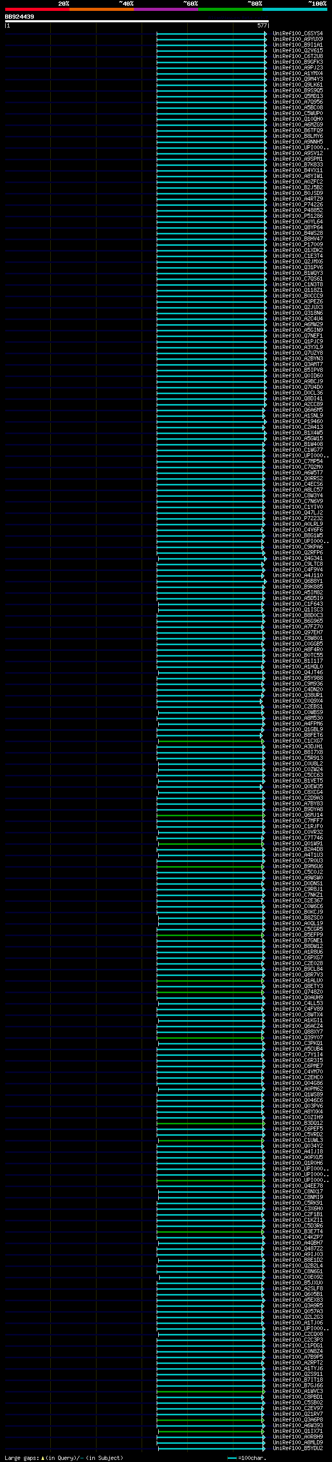This screenshot has width=332, height=1462.
Task: Select hit label UniRef100_A9SV12
Action: (x=298, y=153)
